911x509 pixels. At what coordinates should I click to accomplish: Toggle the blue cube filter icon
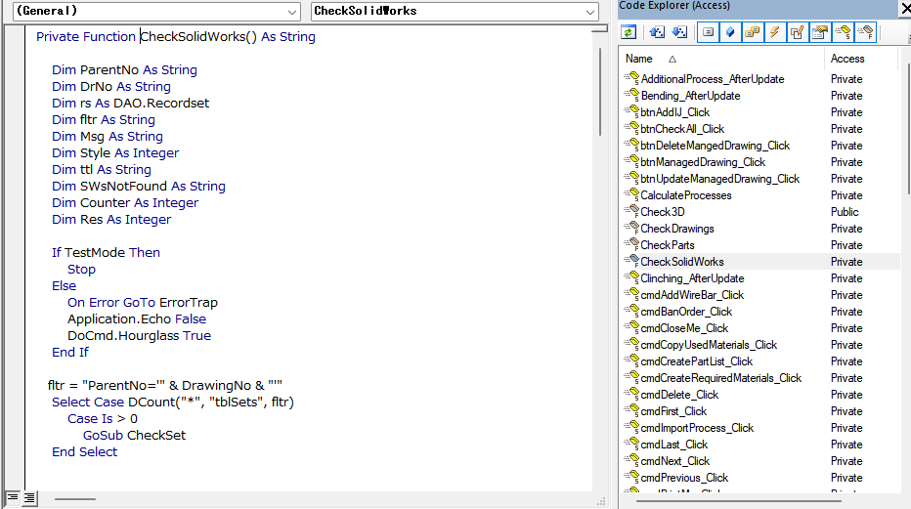(x=730, y=32)
